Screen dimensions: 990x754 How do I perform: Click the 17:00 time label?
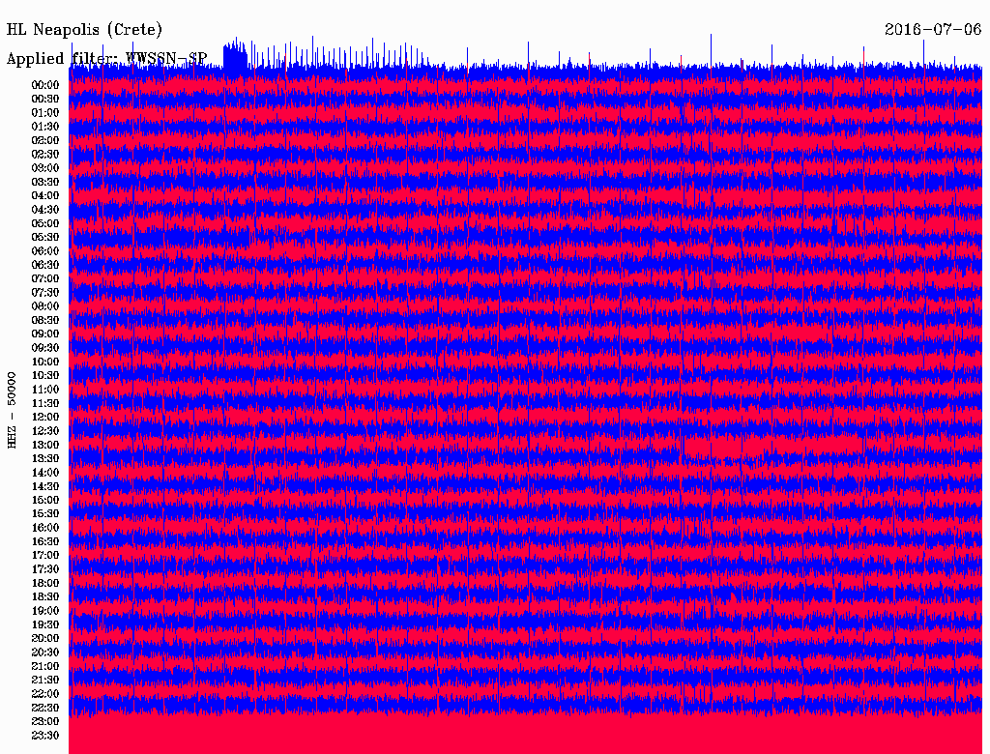(x=45, y=555)
